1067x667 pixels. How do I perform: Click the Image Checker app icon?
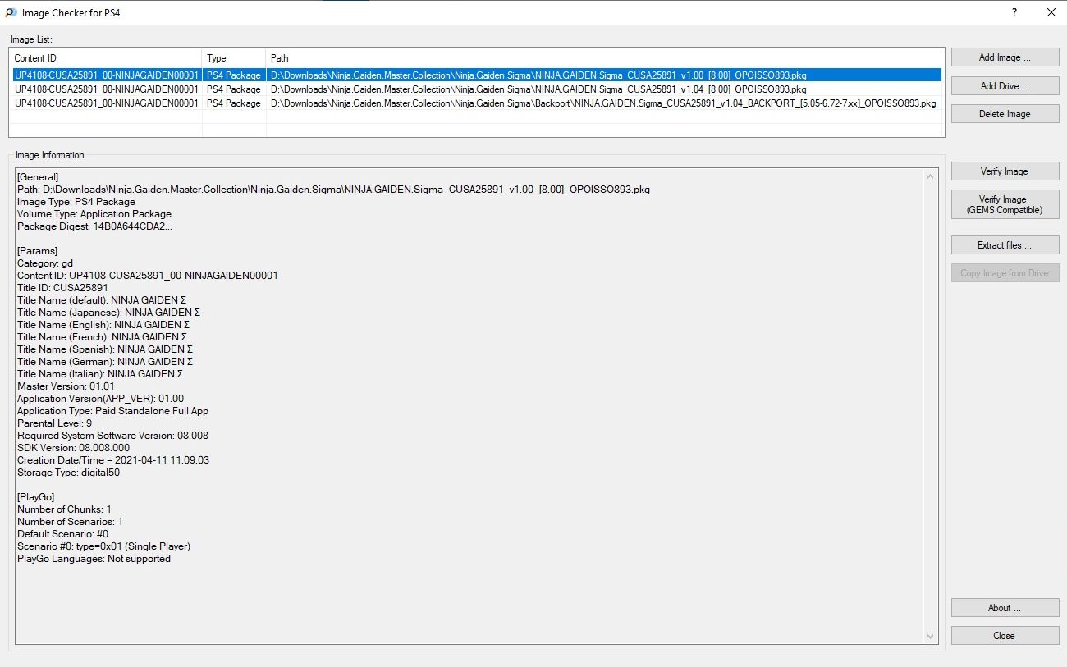11,12
